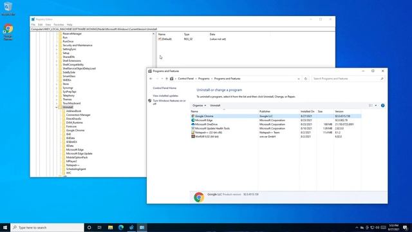Select the Connection Manager registry key

79,115
